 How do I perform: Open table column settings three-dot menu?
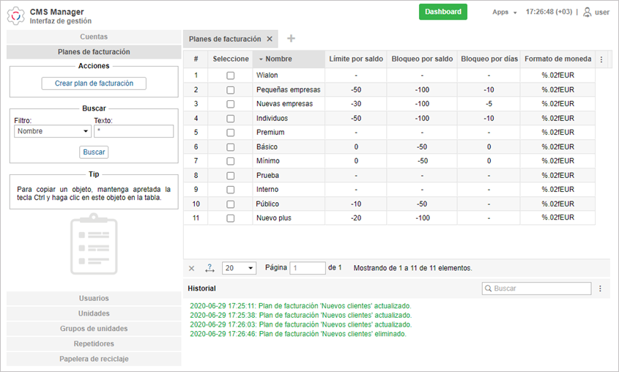601,59
